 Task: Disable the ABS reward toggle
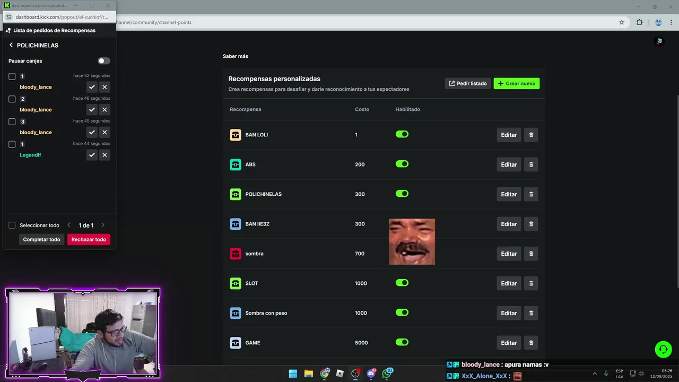[402, 164]
